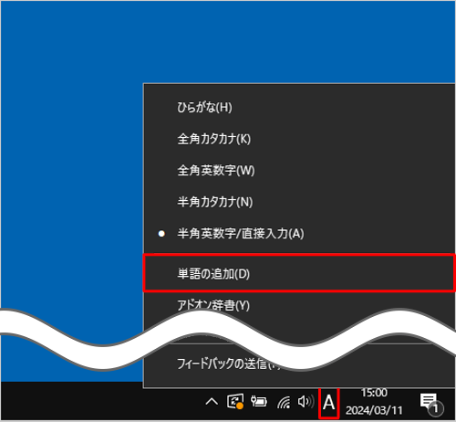Image resolution: width=456 pixels, height=422 pixels.
Task: Open the volume speaker icon
Action: (x=306, y=402)
